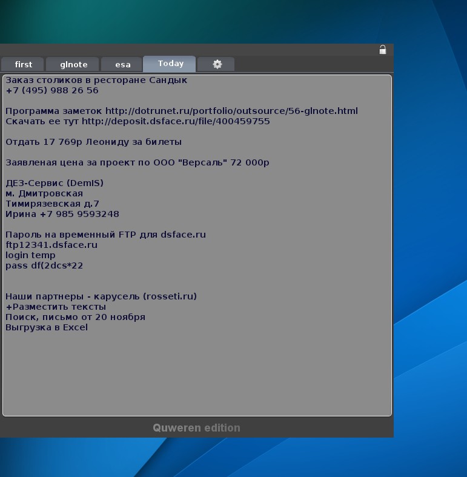Screen dimensions: 467x477
Task: Click the line 'Наши партнеры - карусель (rosseti.ru)'
Action: coord(101,296)
